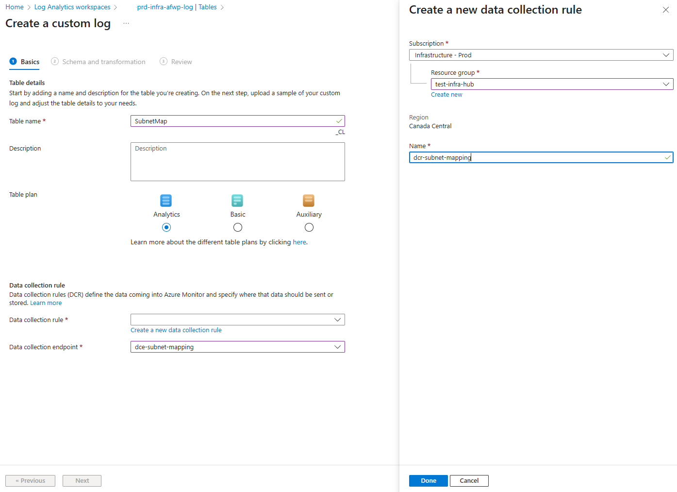
Task: Expand the Data collection rule dropdown
Action: point(237,320)
